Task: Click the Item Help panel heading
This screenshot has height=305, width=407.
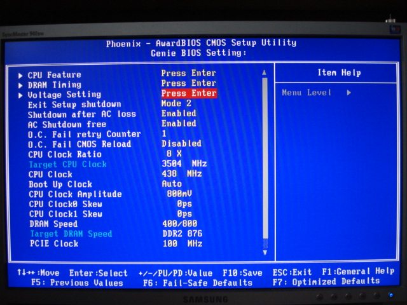Action: point(339,73)
